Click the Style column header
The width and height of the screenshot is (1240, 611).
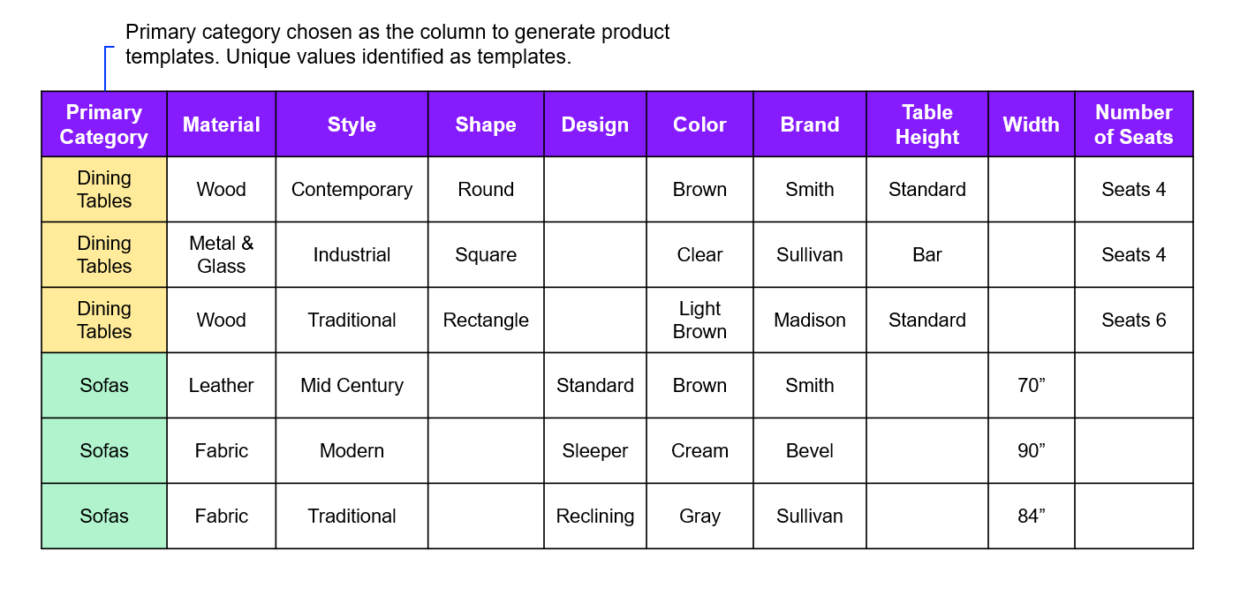pos(352,124)
